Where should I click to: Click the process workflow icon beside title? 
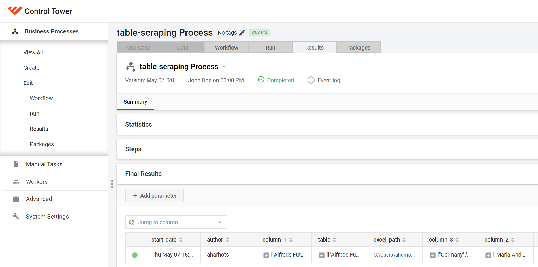click(131, 67)
